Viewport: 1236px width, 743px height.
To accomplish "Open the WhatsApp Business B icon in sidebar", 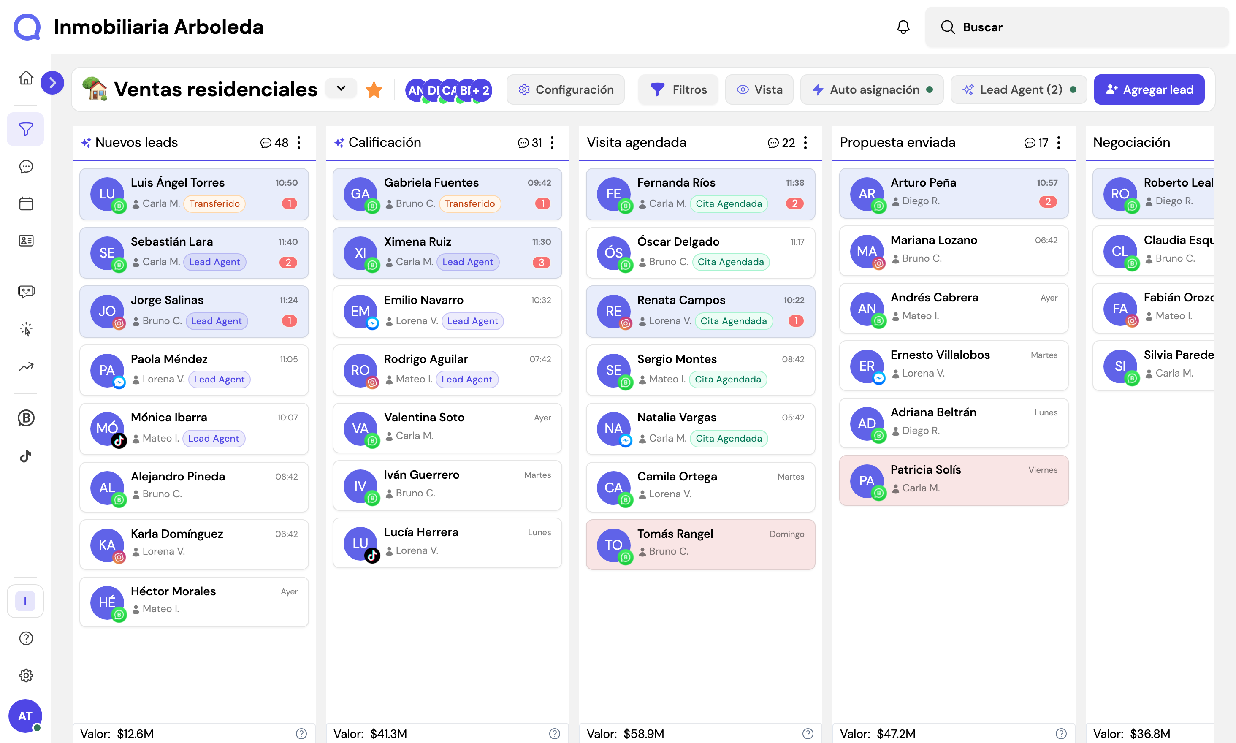I will 26,418.
